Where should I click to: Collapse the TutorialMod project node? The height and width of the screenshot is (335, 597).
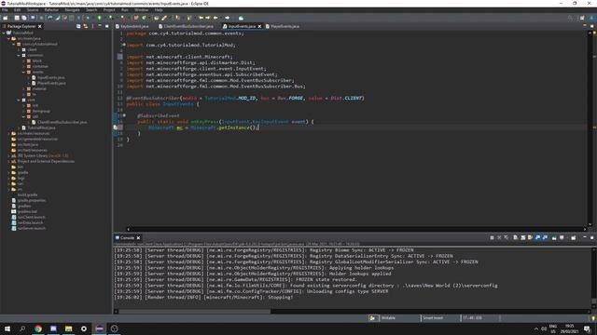4,33
